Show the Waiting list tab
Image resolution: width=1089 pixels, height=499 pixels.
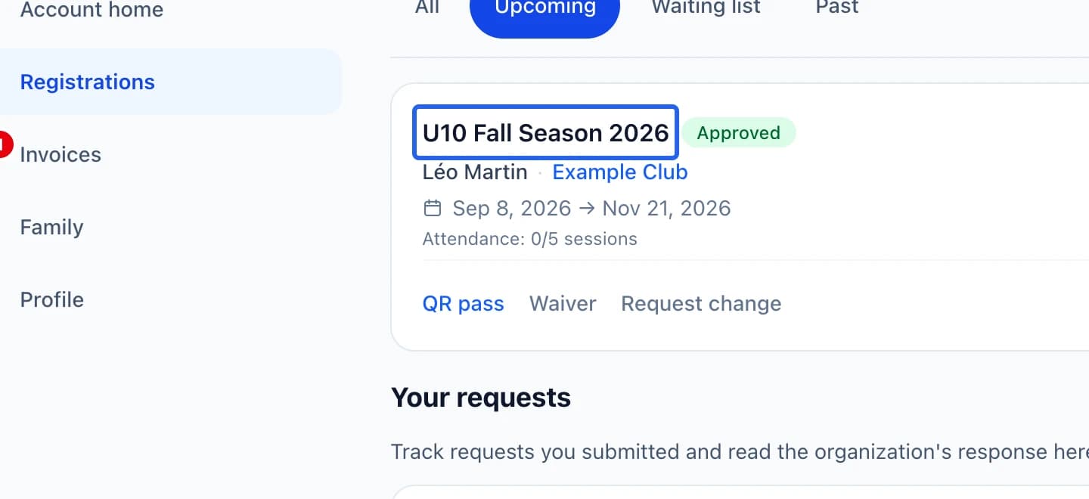(x=706, y=8)
